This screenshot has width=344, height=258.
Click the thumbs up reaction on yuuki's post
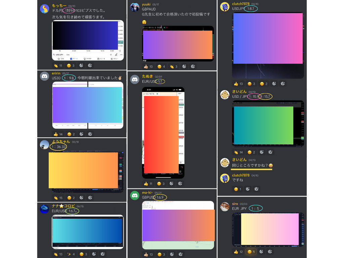click(148, 67)
